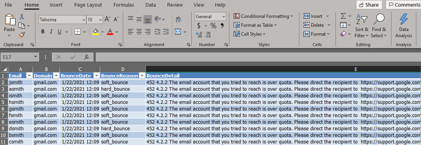Click the Clear eraser icon
Viewport: 421px width, 145px height.
(343, 34)
